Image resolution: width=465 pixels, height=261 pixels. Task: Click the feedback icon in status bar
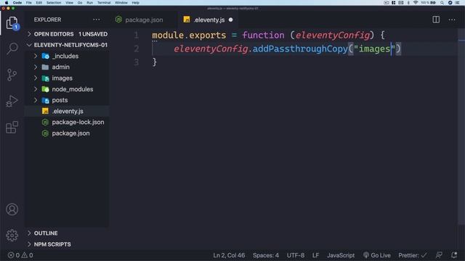click(x=439, y=255)
